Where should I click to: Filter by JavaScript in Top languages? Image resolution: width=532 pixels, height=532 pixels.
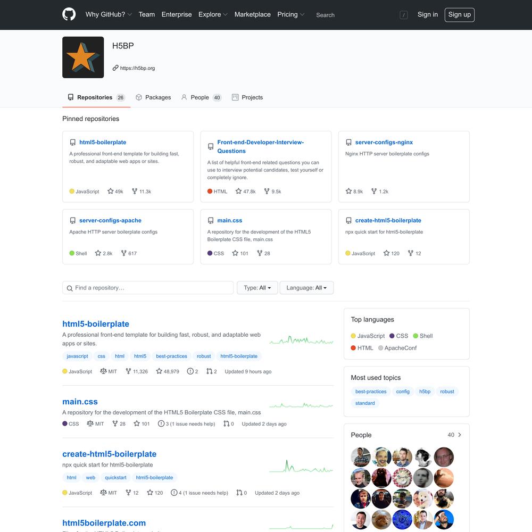[x=368, y=336]
